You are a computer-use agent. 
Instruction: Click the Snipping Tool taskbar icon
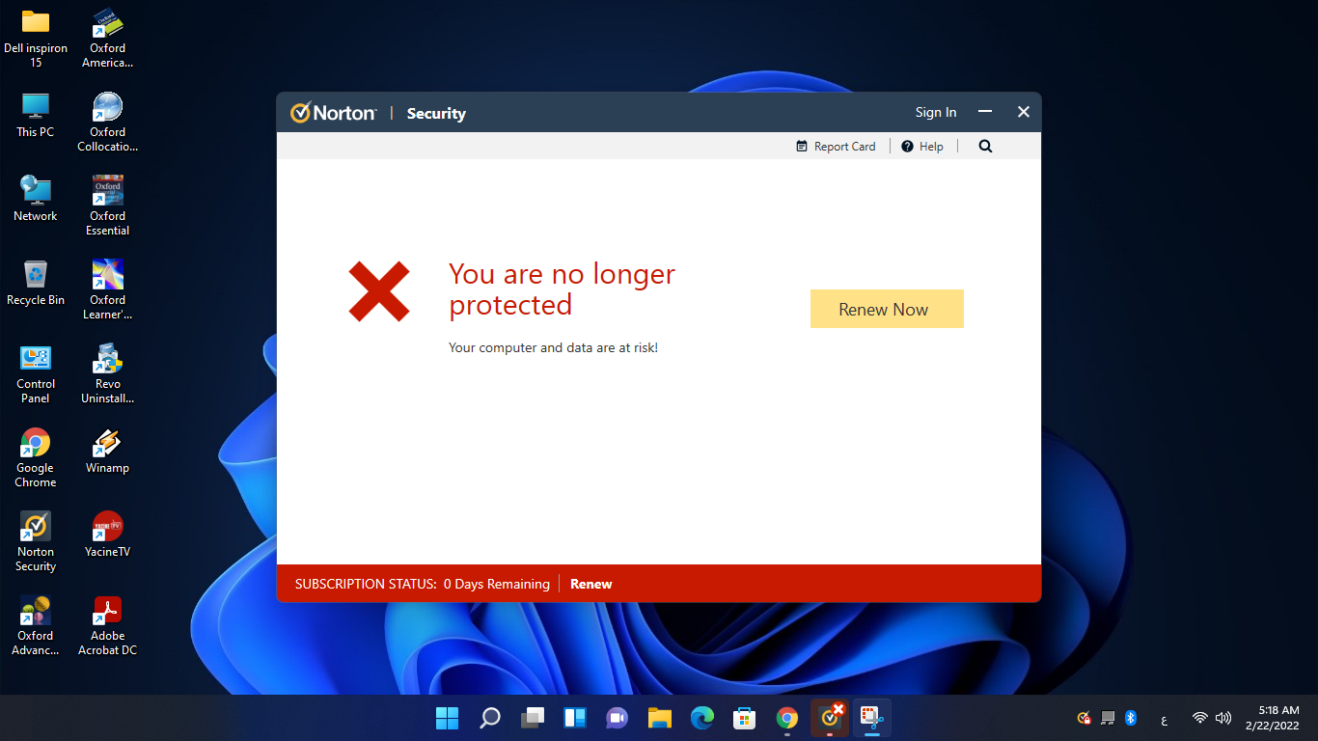click(872, 718)
